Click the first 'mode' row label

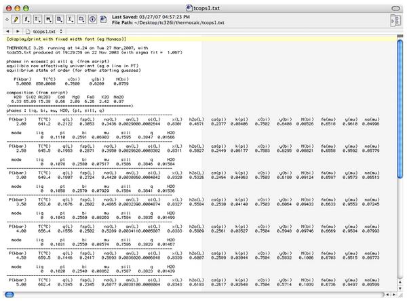(x=16, y=133)
